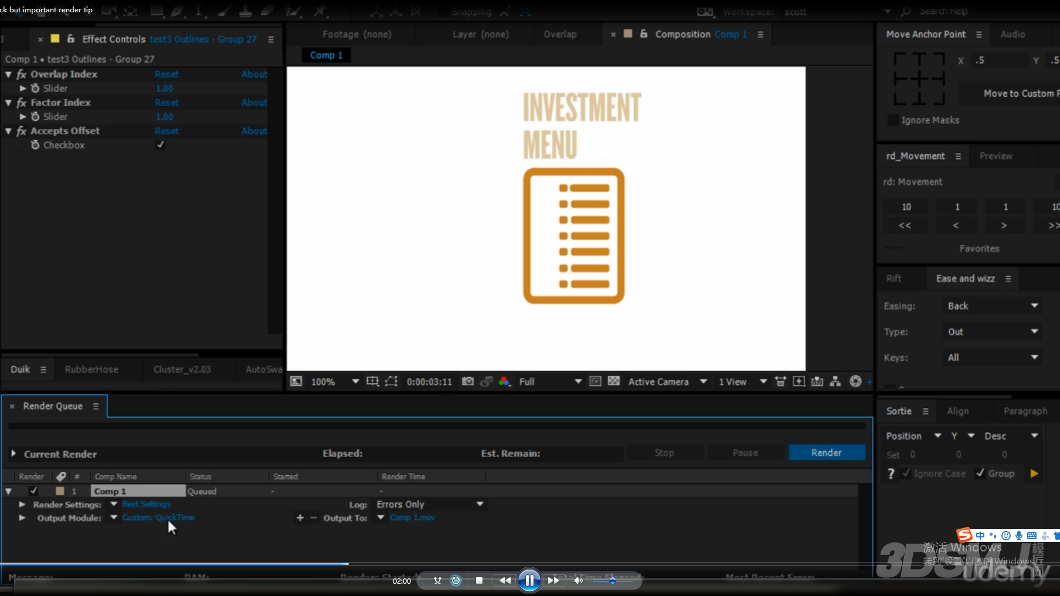Open comp flowchart icon in viewer

[x=835, y=382]
